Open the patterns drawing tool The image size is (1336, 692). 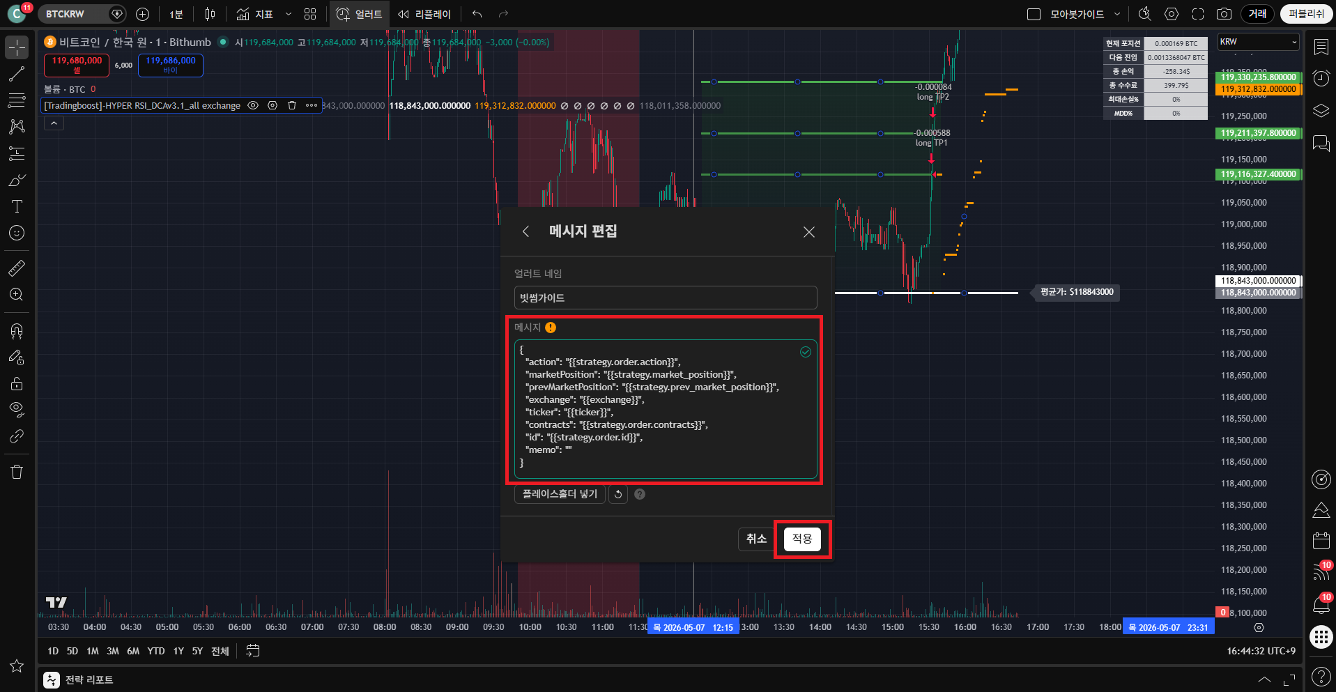click(x=17, y=127)
